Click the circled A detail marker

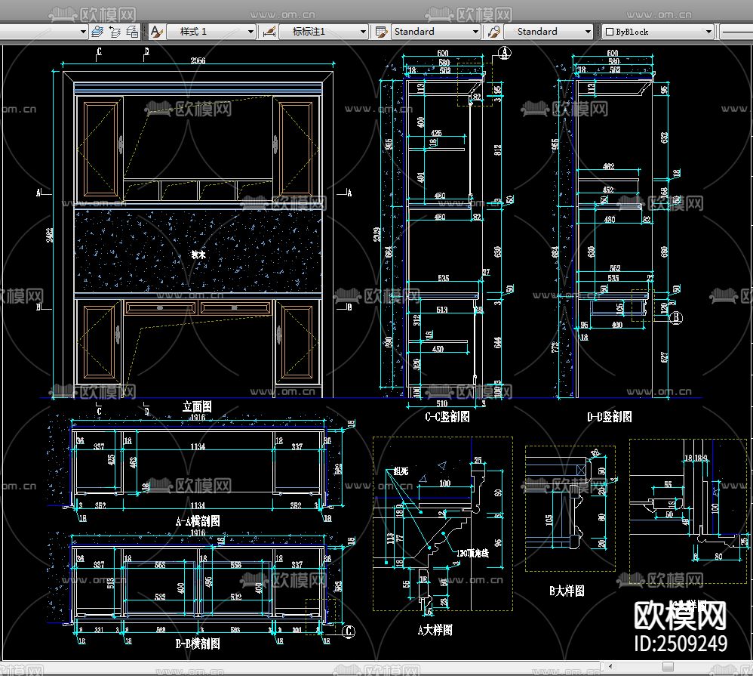(x=504, y=53)
